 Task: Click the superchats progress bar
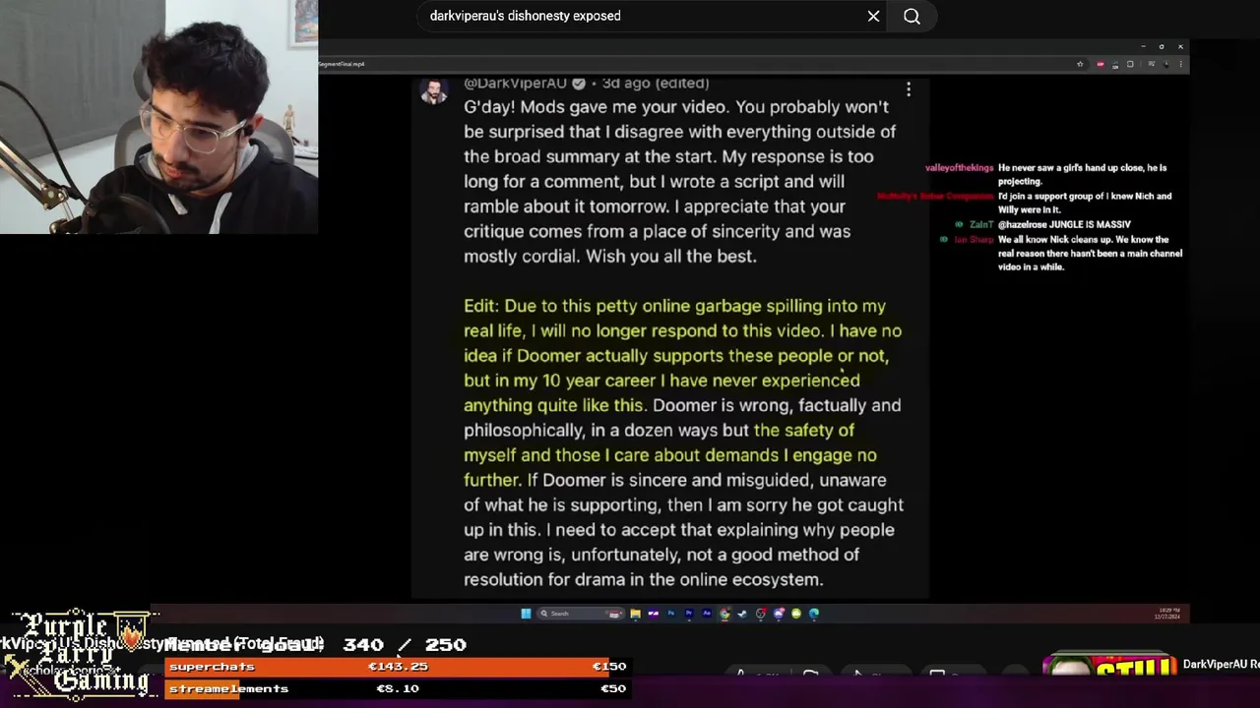(397, 667)
